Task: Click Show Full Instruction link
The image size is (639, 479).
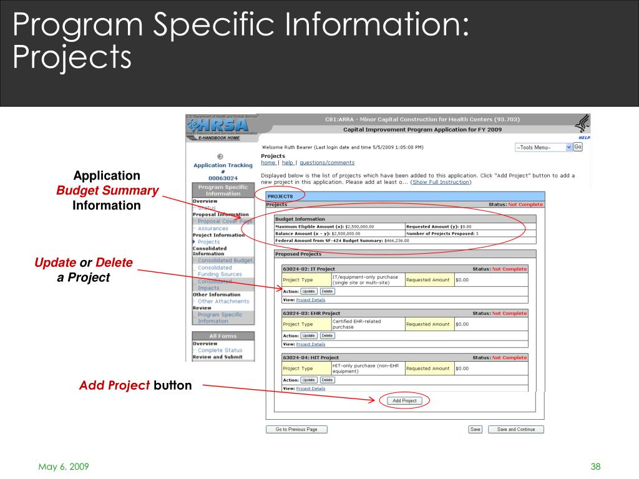Action: (441, 182)
